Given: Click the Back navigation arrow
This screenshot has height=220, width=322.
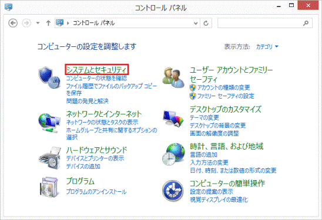Looking at the screenshot, I should tap(13, 23).
